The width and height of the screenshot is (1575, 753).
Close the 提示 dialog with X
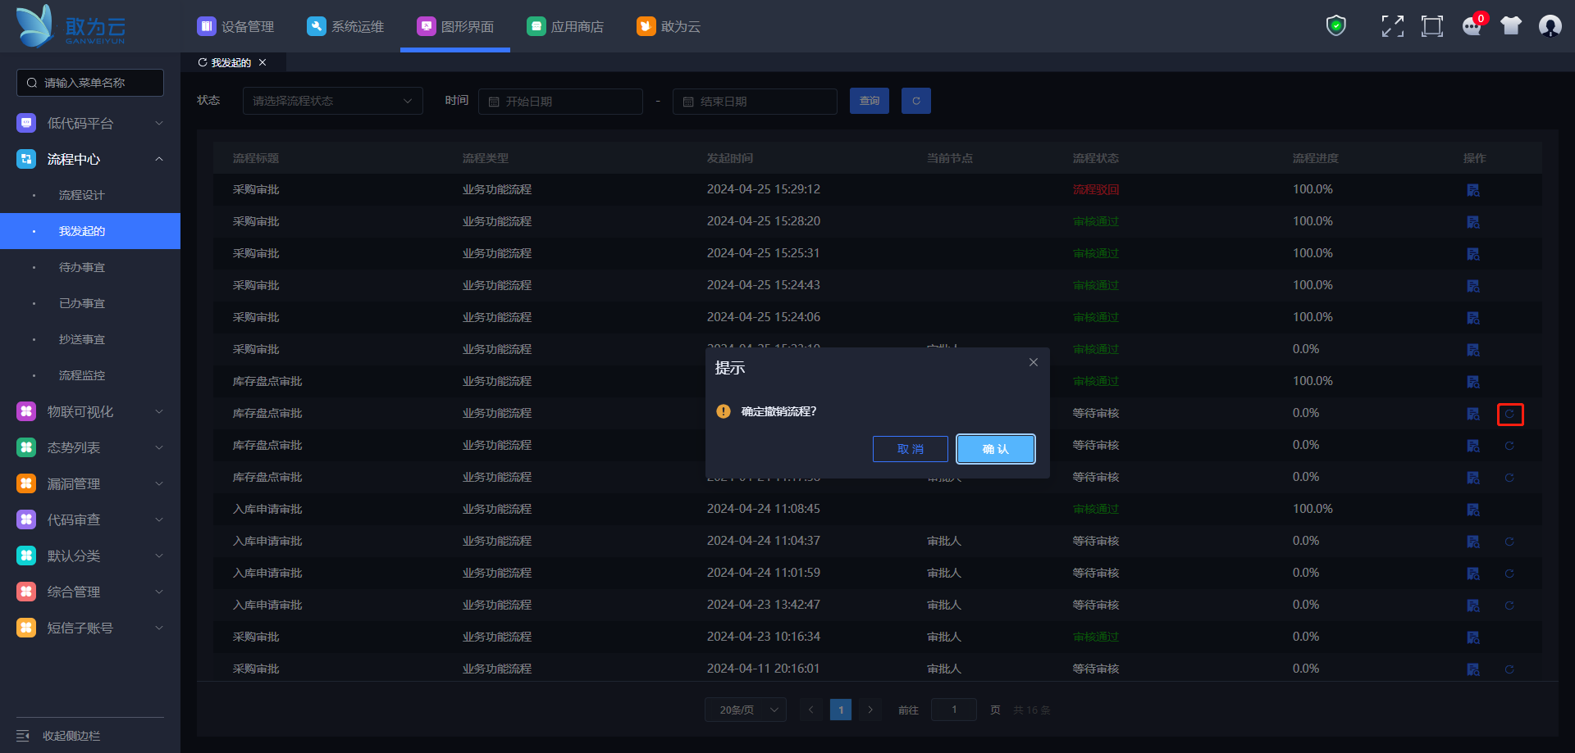coord(1034,362)
